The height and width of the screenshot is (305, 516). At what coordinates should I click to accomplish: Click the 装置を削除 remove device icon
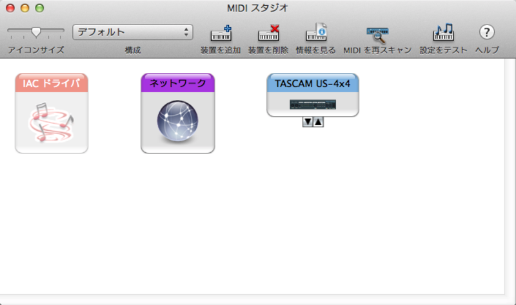pyautogui.click(x=268, y=34)
